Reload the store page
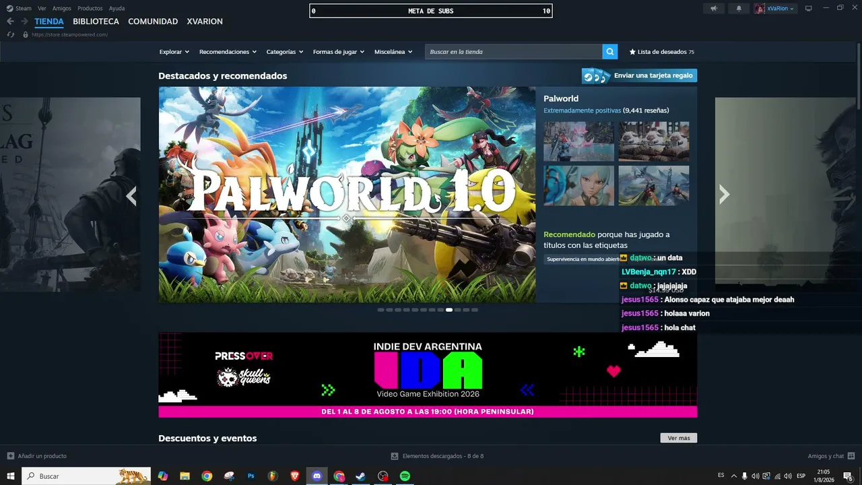 click(10, 34)
